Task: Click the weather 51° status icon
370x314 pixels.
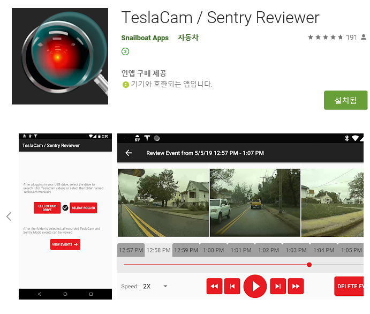Action: click(x=137, y=138)
